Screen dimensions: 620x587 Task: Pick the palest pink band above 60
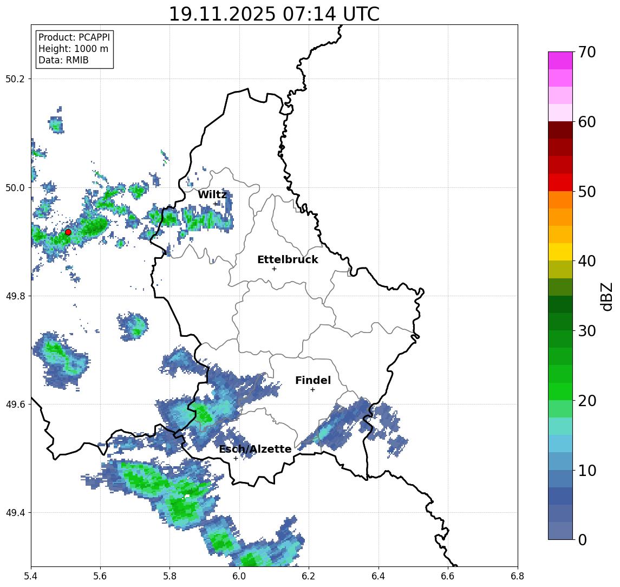click(x=560, y=113)
